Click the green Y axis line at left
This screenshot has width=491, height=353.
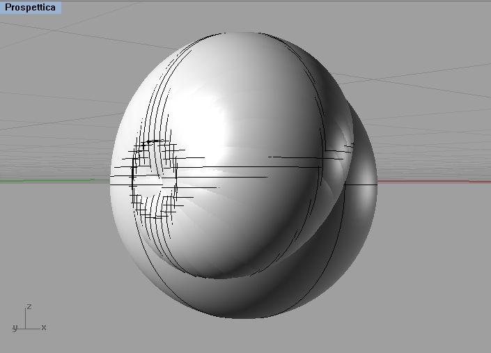[x=49, y=181]
